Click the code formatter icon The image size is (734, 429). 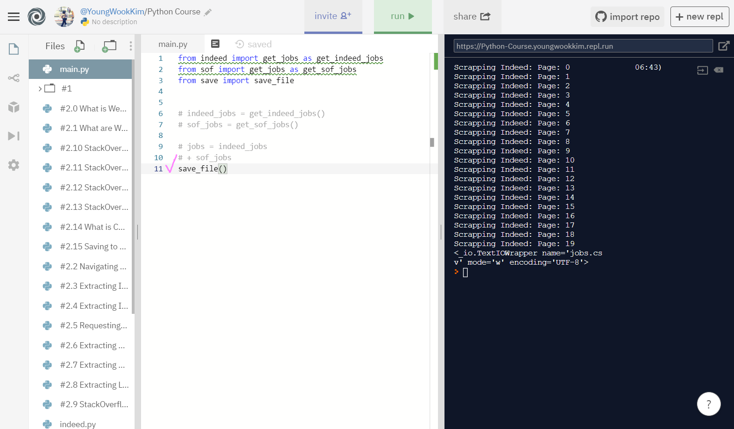215,44
